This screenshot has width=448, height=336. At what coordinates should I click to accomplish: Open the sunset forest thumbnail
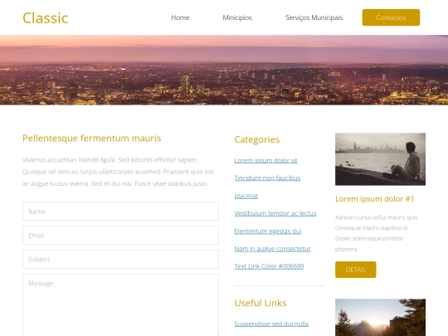380,318
